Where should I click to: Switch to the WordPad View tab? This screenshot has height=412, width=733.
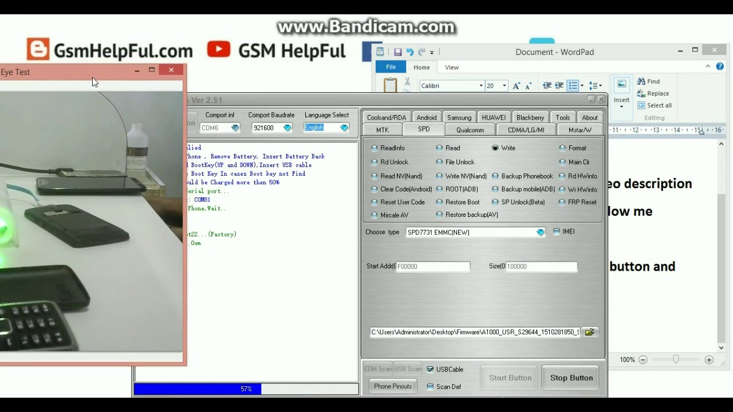click(x=452, y=68)
